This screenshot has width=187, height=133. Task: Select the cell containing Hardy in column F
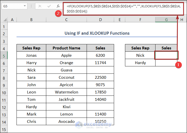(140, 63)
